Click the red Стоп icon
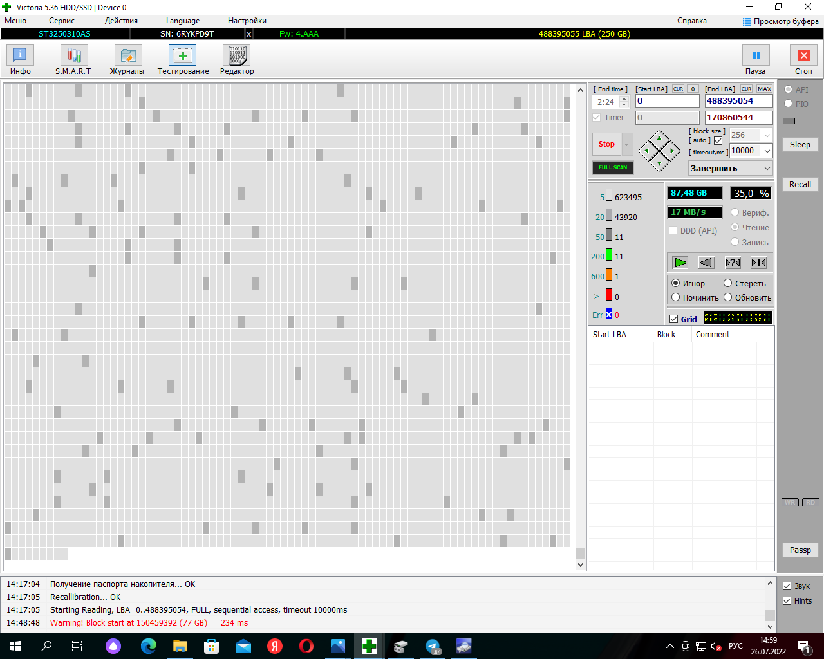This screenshot has width=824, height=659. click(803, 55)
